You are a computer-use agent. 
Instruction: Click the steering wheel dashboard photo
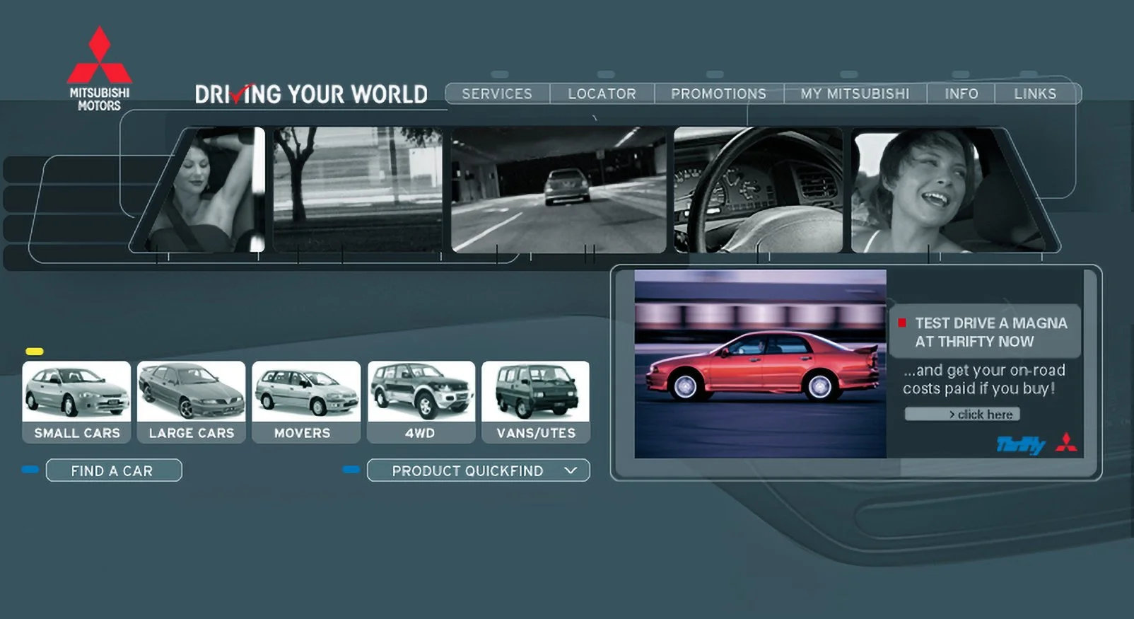[x=758, y=190]
